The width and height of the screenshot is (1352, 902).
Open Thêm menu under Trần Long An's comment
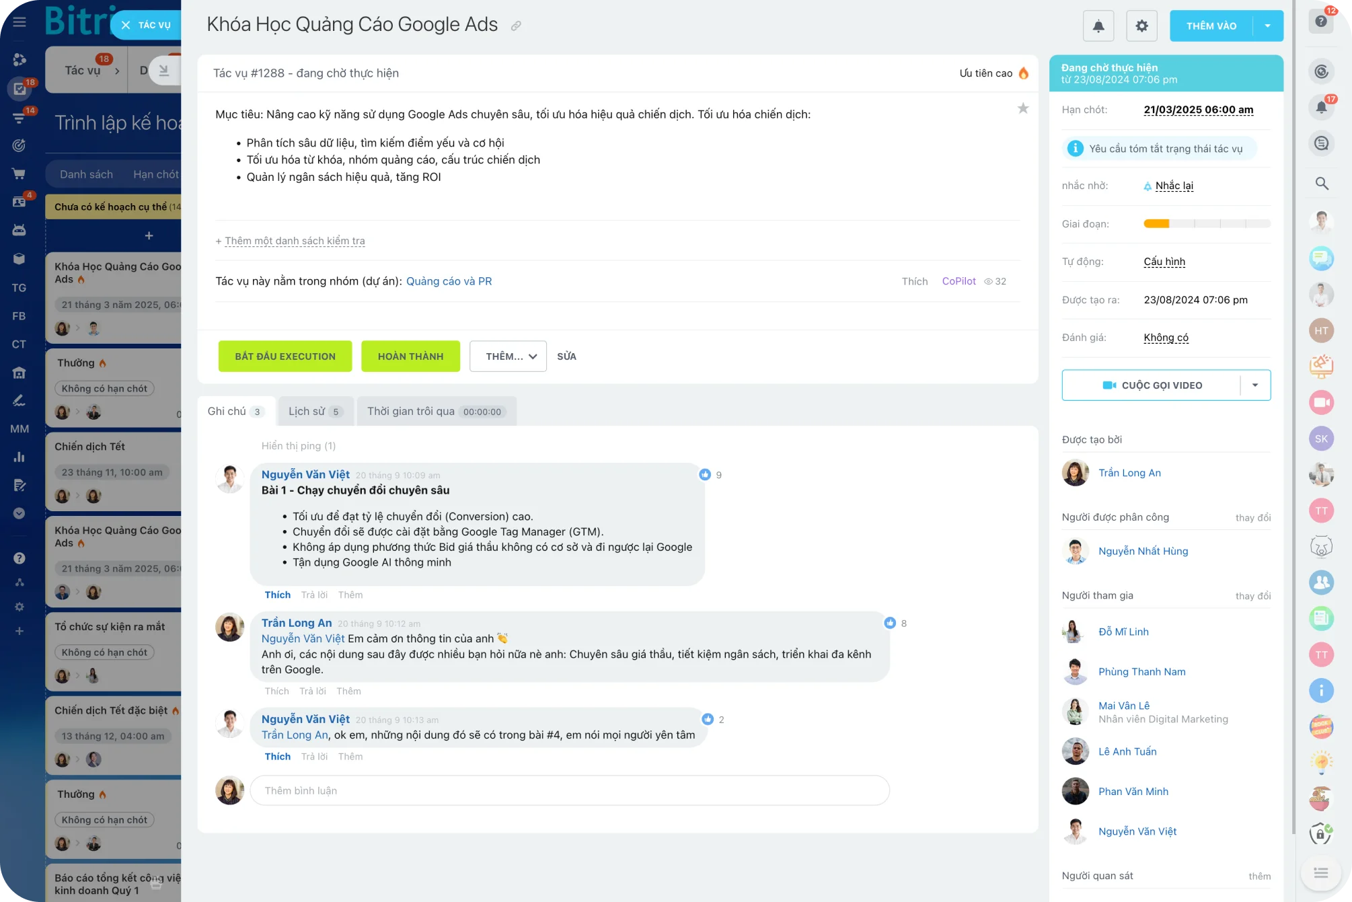[348, 691]
